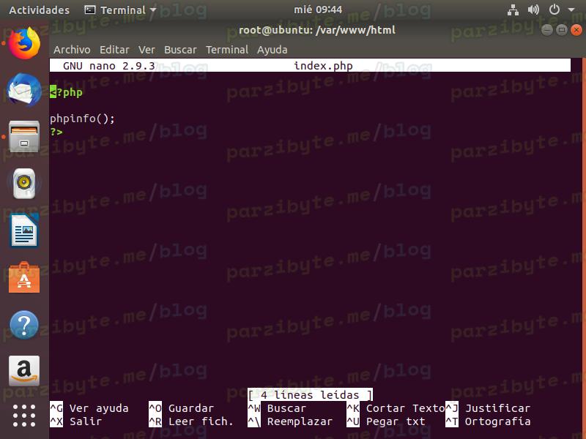Show applications grid button
586x439 pixels.
point(24,415)
